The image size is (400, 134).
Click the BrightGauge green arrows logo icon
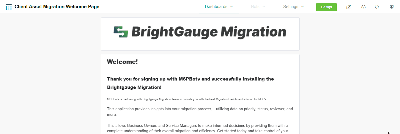tap(121, 32)
